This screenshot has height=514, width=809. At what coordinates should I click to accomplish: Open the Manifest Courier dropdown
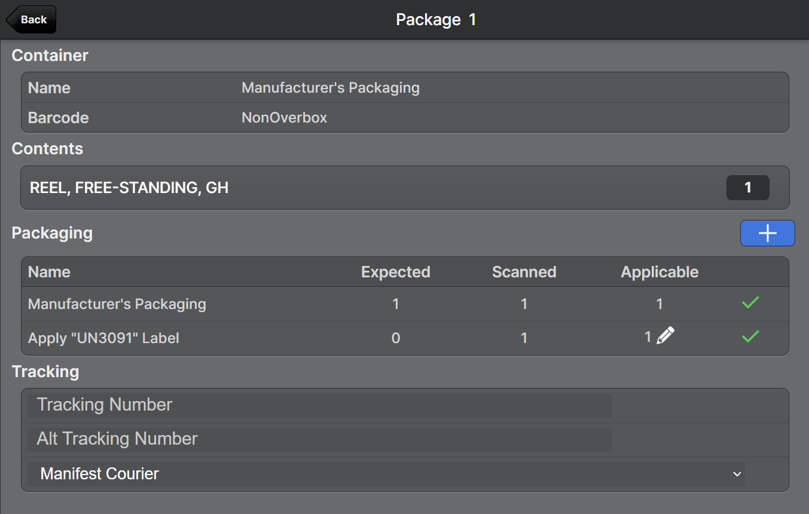click(x=386, y=474)
